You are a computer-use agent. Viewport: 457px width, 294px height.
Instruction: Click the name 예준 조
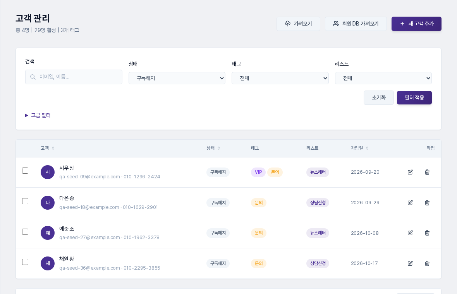(67, 229)
